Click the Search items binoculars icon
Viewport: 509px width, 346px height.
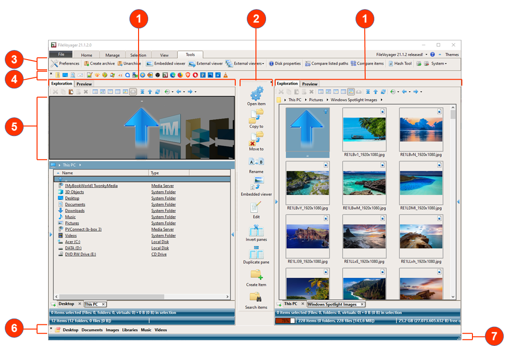tap(256, 297)
